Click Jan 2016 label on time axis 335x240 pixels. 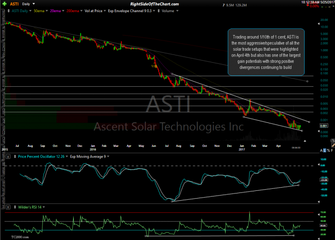[93, 147]
